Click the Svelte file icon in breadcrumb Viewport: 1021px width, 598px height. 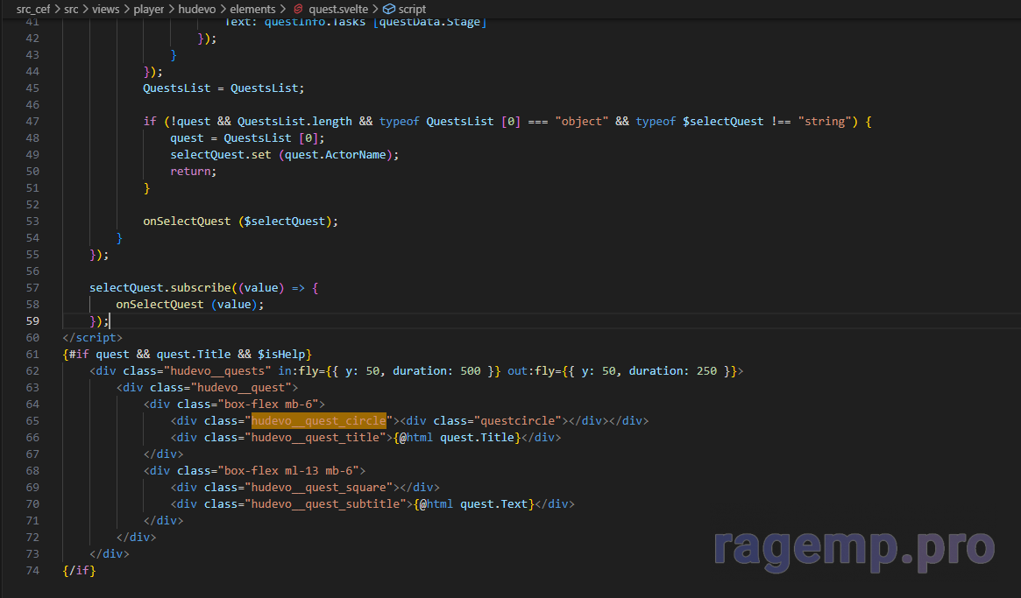tap(297, 9)
